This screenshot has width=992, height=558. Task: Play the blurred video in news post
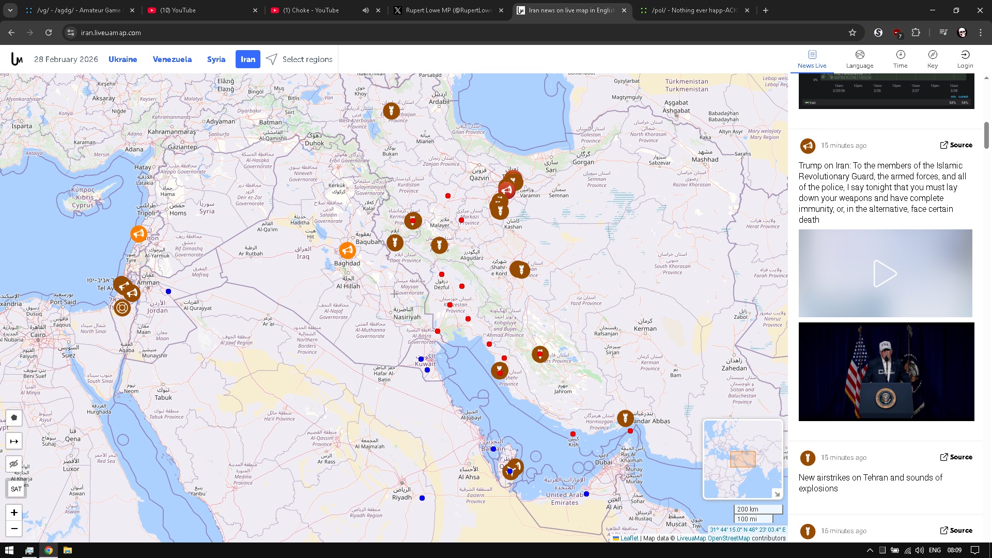(x=885, y=273)
